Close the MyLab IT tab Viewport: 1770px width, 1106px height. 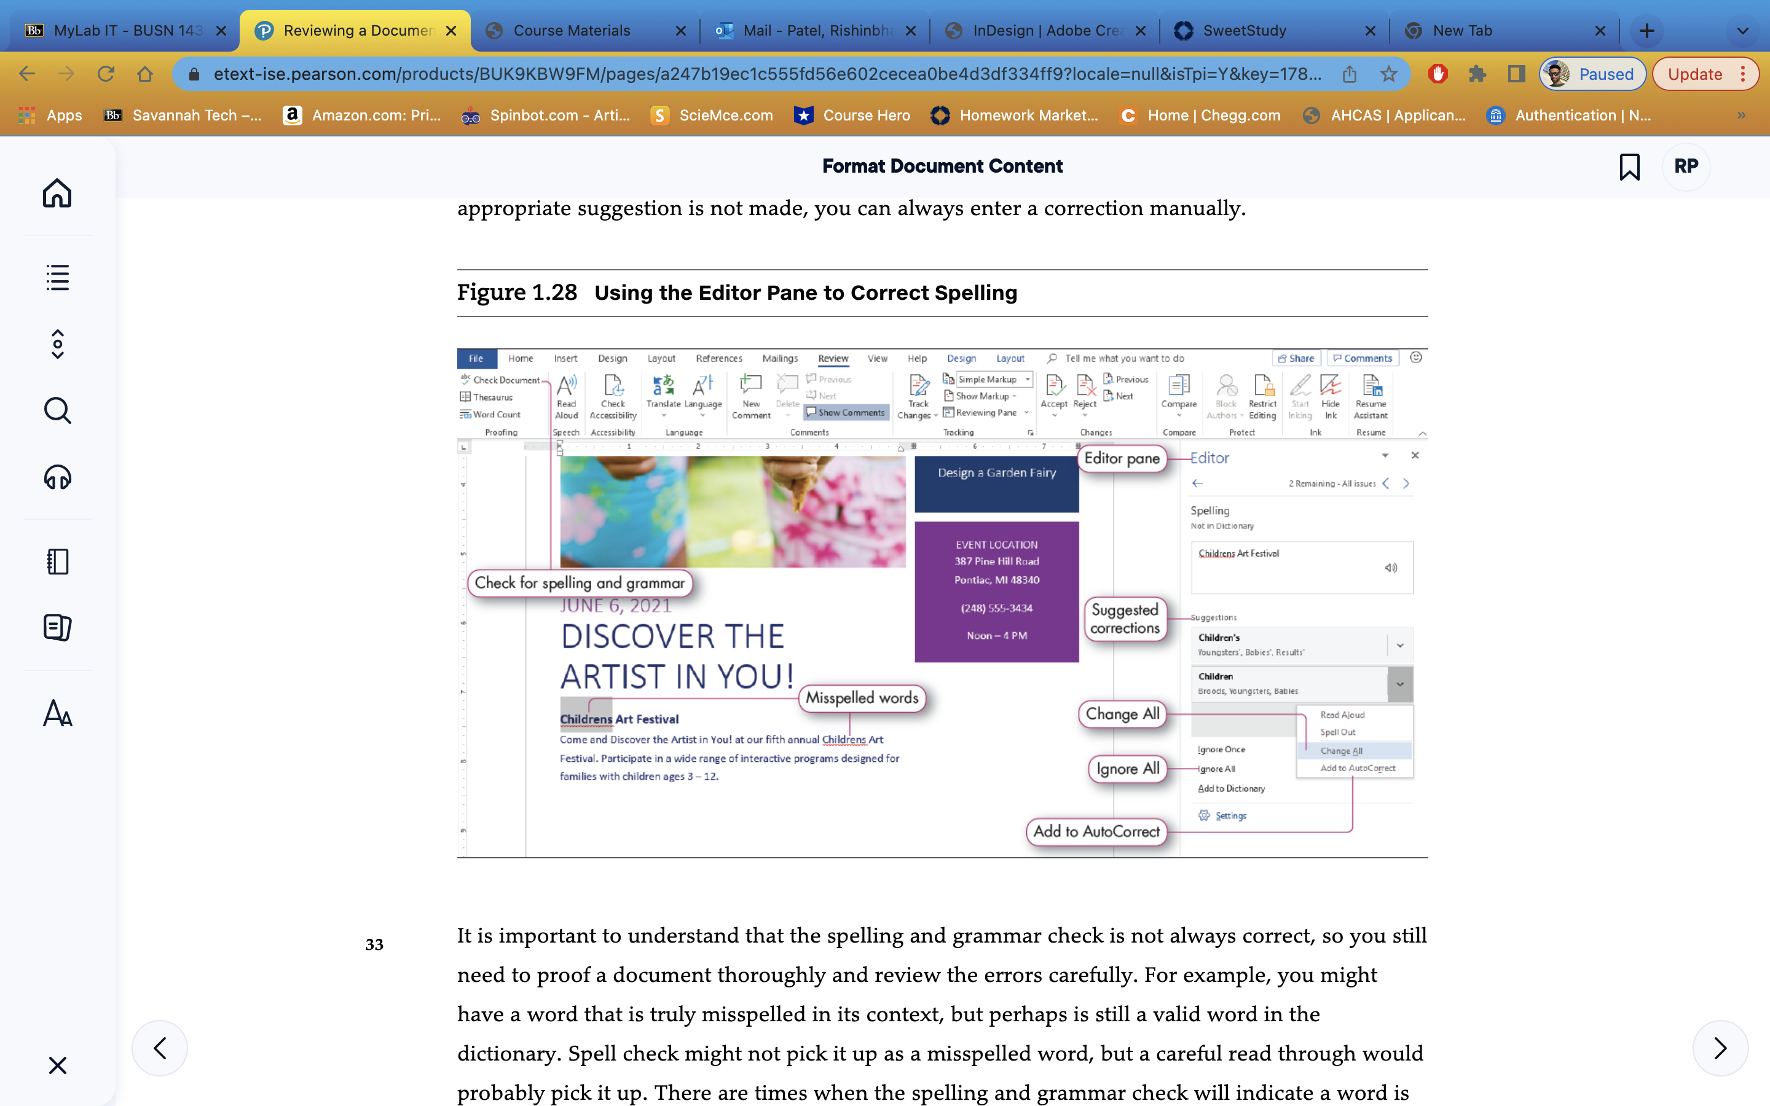click(x=222, y=31)
